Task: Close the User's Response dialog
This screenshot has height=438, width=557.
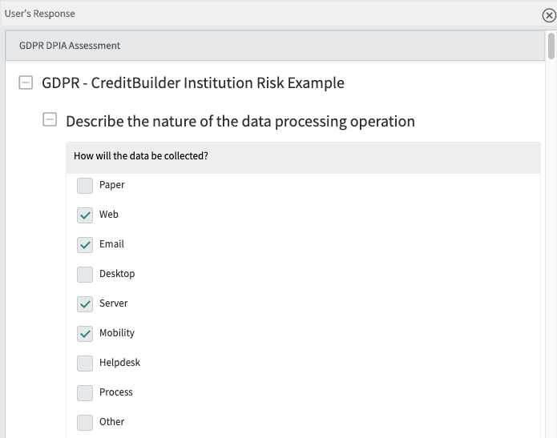Action: point(549,16)
